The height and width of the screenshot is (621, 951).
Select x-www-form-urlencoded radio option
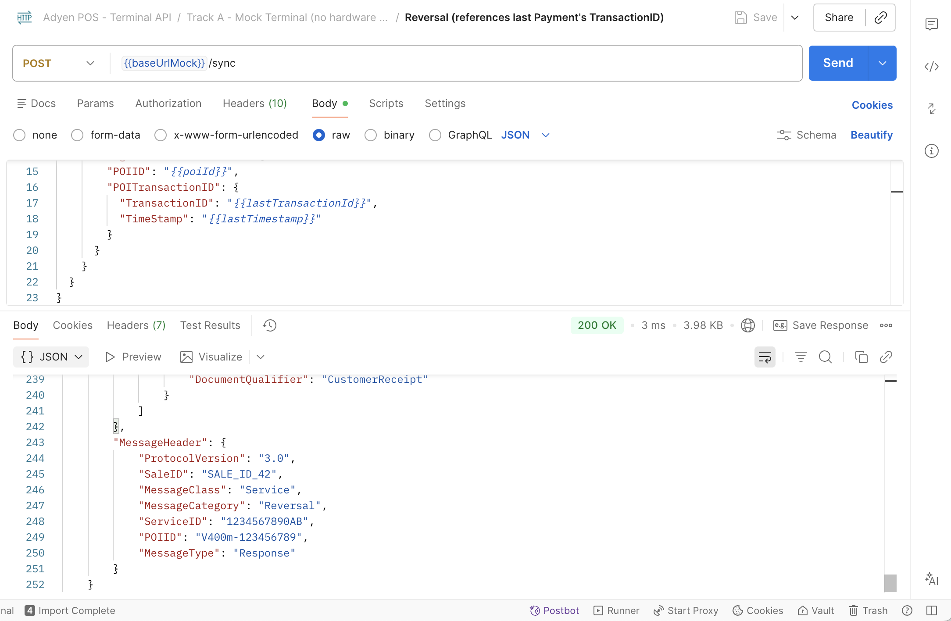161,135
